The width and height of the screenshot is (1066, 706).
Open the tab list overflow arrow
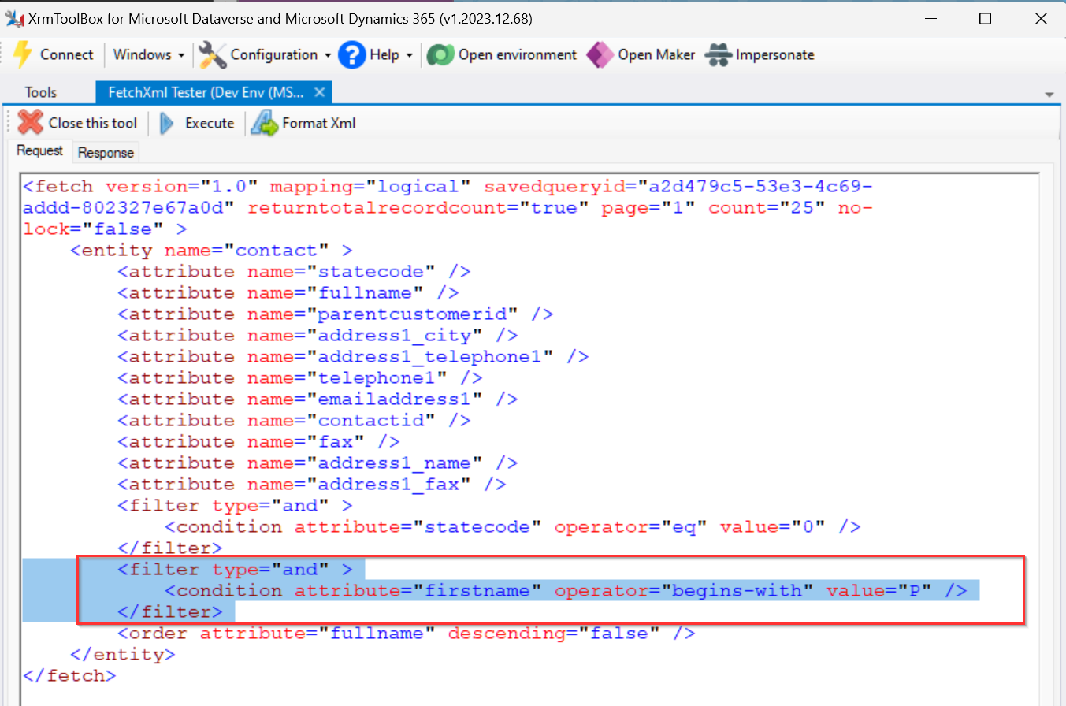tap(1049, 94)
